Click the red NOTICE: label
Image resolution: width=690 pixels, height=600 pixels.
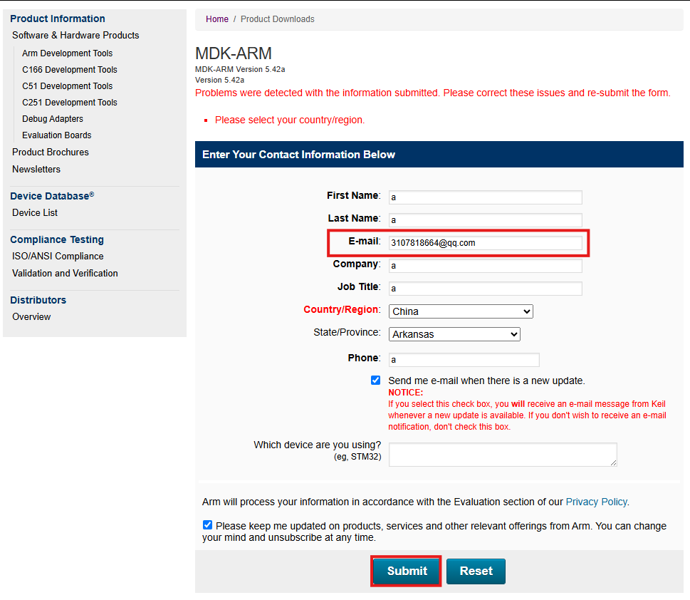(405, 393)
